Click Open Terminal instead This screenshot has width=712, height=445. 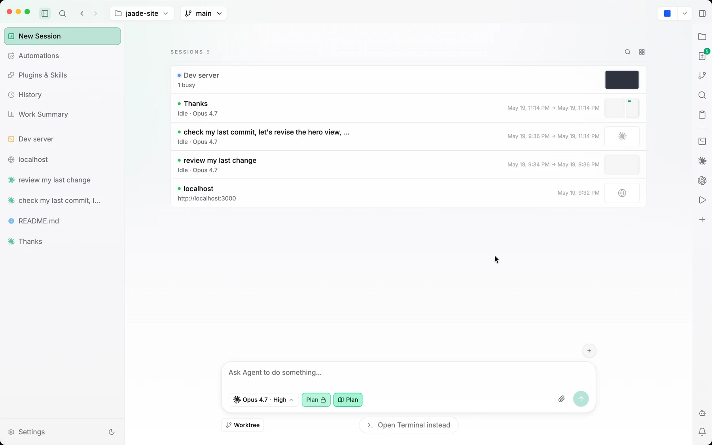409,425
